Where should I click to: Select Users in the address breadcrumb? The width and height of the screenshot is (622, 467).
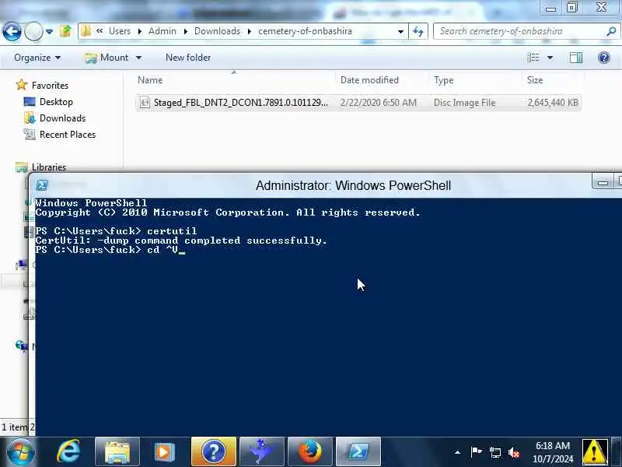coord(120,31)
